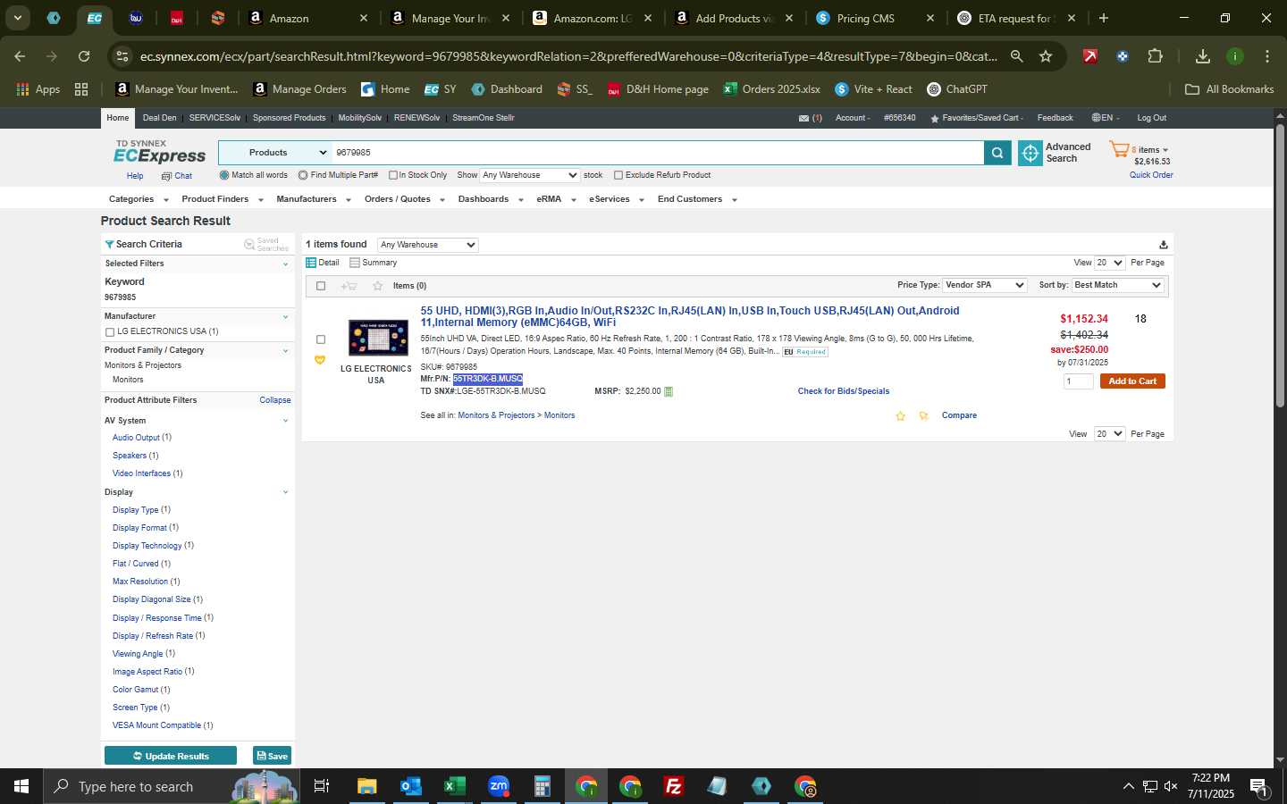Select Match all words radio button

(x=224, y=175)
